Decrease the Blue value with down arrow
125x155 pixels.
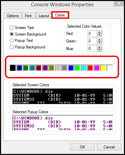[100, 50]
